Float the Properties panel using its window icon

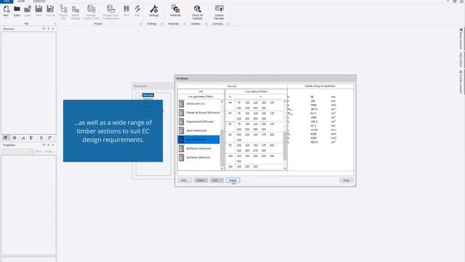pos(44,145)
